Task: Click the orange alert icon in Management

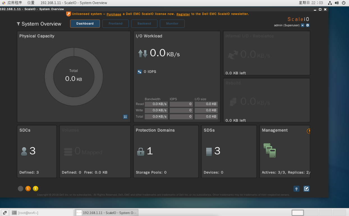Action: click(x=309, y=131)
